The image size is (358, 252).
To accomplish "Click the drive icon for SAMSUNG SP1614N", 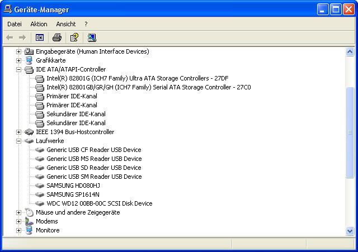I will click(x=40, y=194).
